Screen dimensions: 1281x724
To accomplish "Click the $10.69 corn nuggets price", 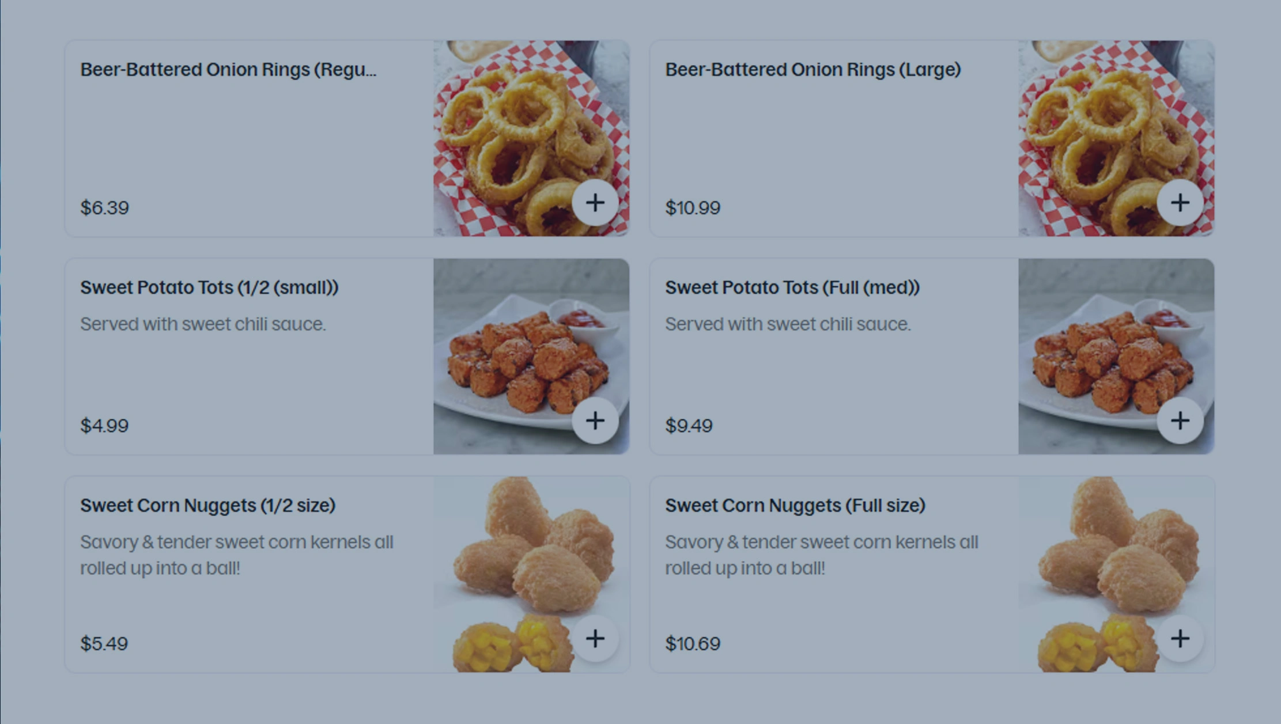I will (693, 643).
